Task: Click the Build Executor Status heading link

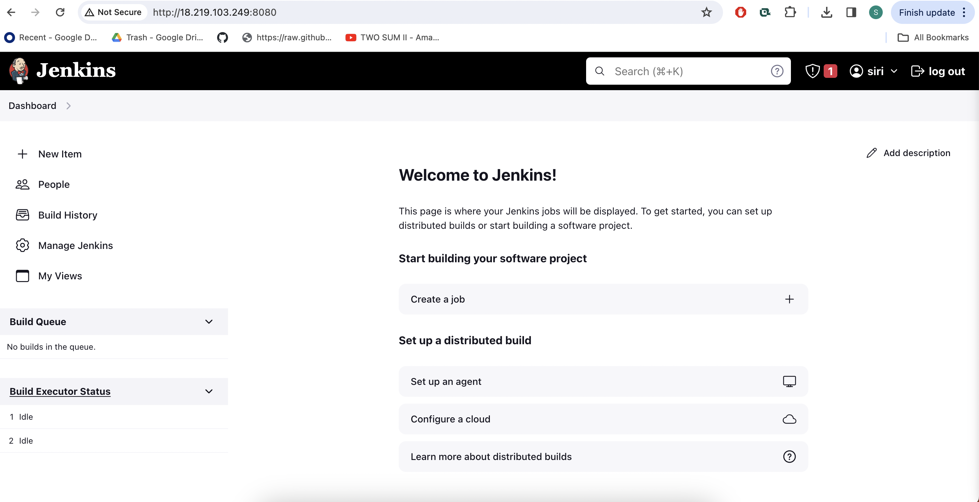Action: (60, 391)
